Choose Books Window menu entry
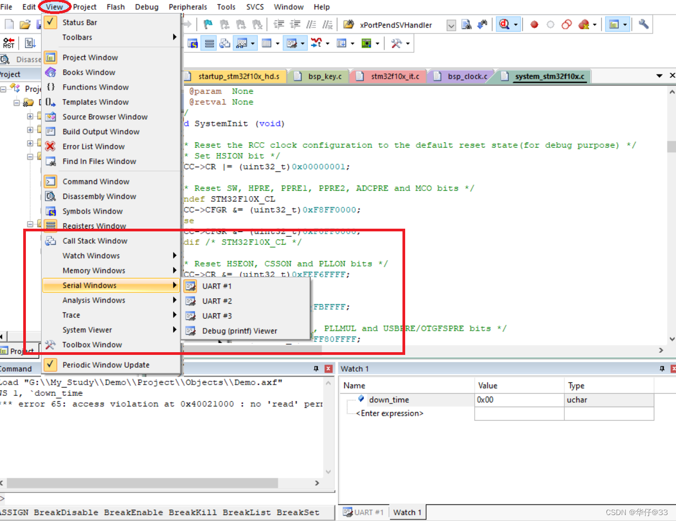676x521 pixels. pyautogui.click(x=111, y=72)
